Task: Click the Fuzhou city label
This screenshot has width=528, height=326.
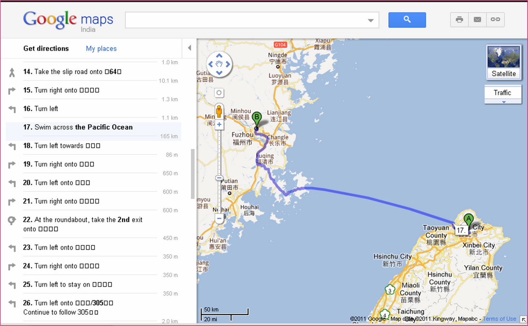Action: (243, 138)
